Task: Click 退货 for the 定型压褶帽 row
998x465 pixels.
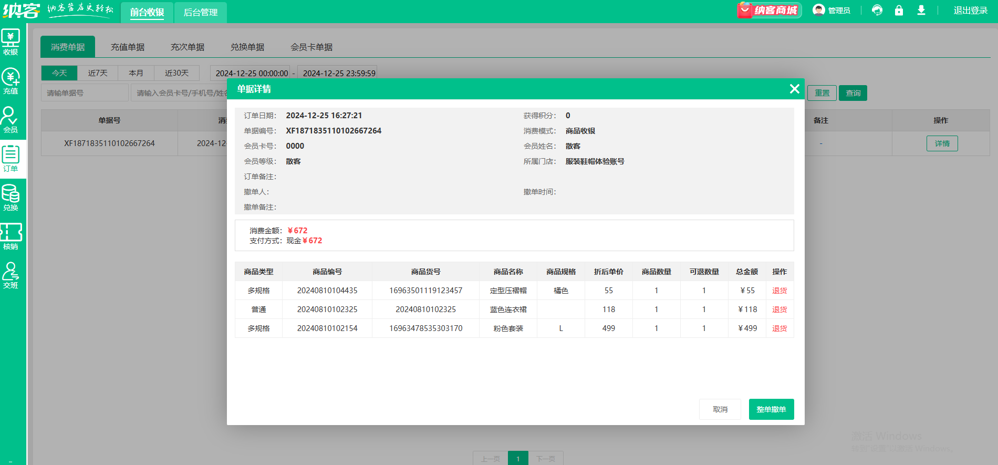Action: tap(779, 291)
